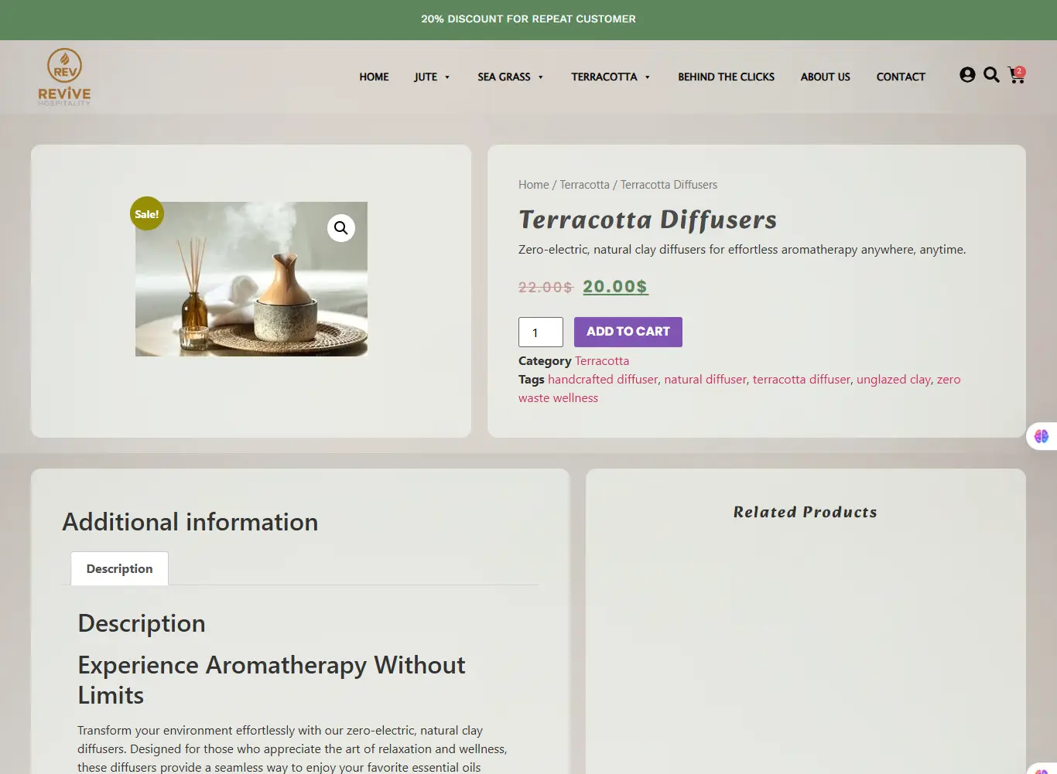
Task: Click the diffuser product image
Action: [x=251, y=279]
